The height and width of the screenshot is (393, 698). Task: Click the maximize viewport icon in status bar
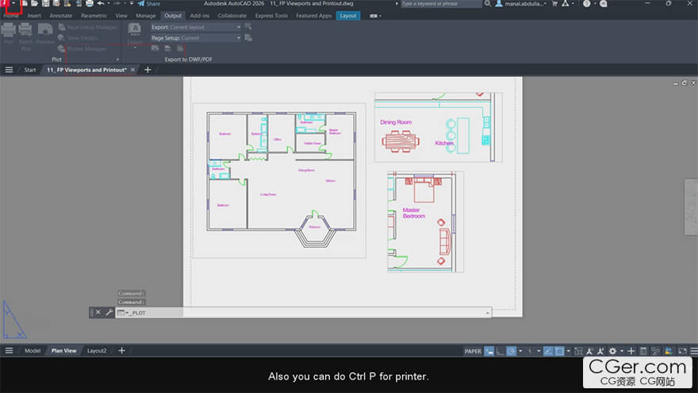point(579,351)
